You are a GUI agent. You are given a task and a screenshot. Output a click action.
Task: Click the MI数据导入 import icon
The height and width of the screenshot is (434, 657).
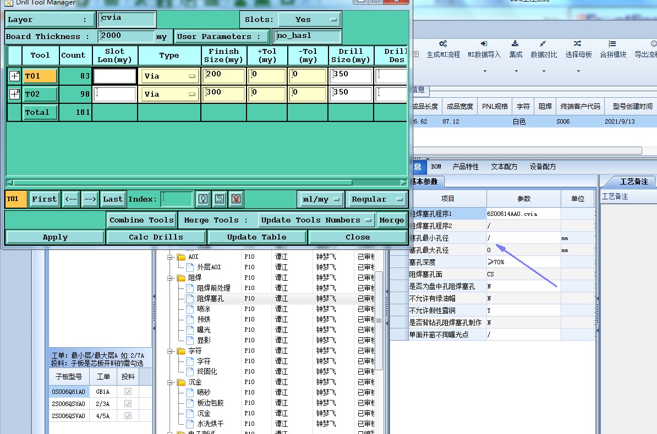pos(484,43)
